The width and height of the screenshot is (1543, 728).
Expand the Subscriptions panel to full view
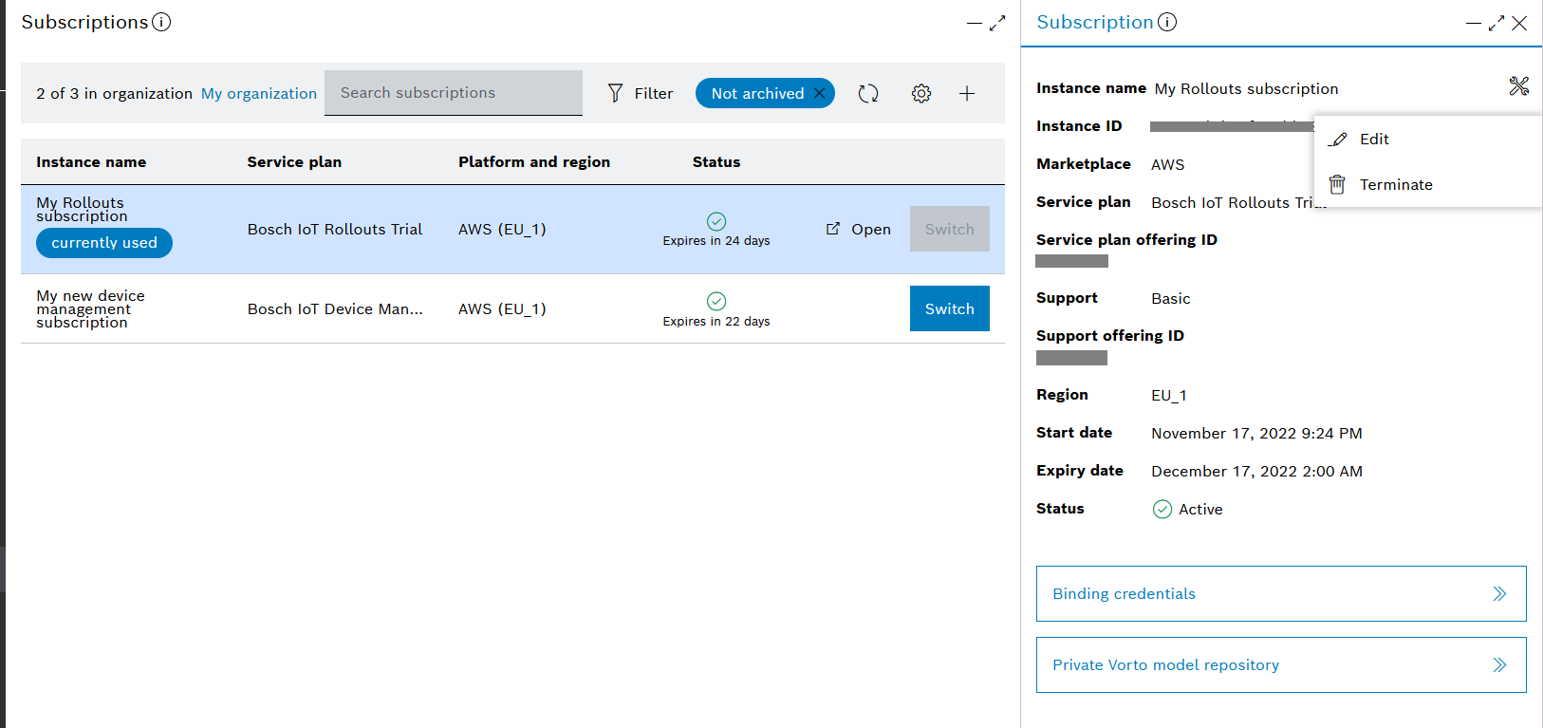(x=996, y=23)
